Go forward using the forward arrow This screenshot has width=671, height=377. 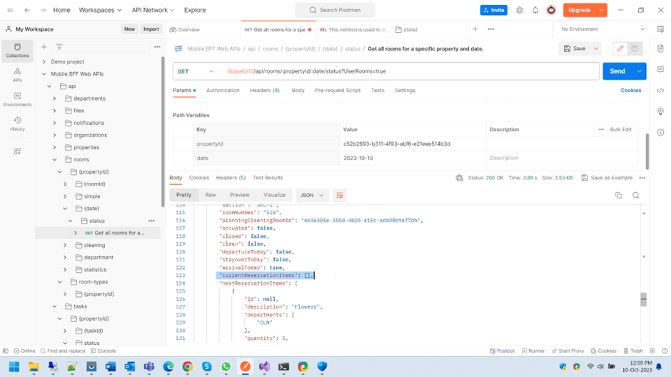43,10
